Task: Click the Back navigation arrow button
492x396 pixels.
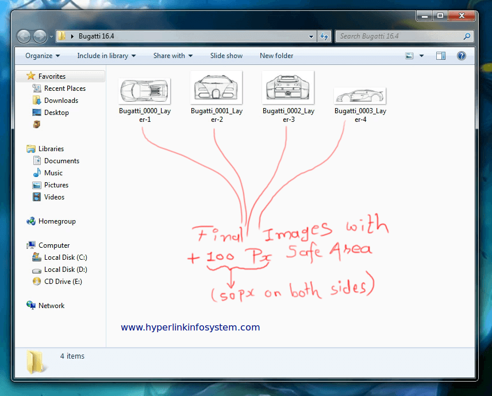Action: pyautogui.click(x=24, y=36)
